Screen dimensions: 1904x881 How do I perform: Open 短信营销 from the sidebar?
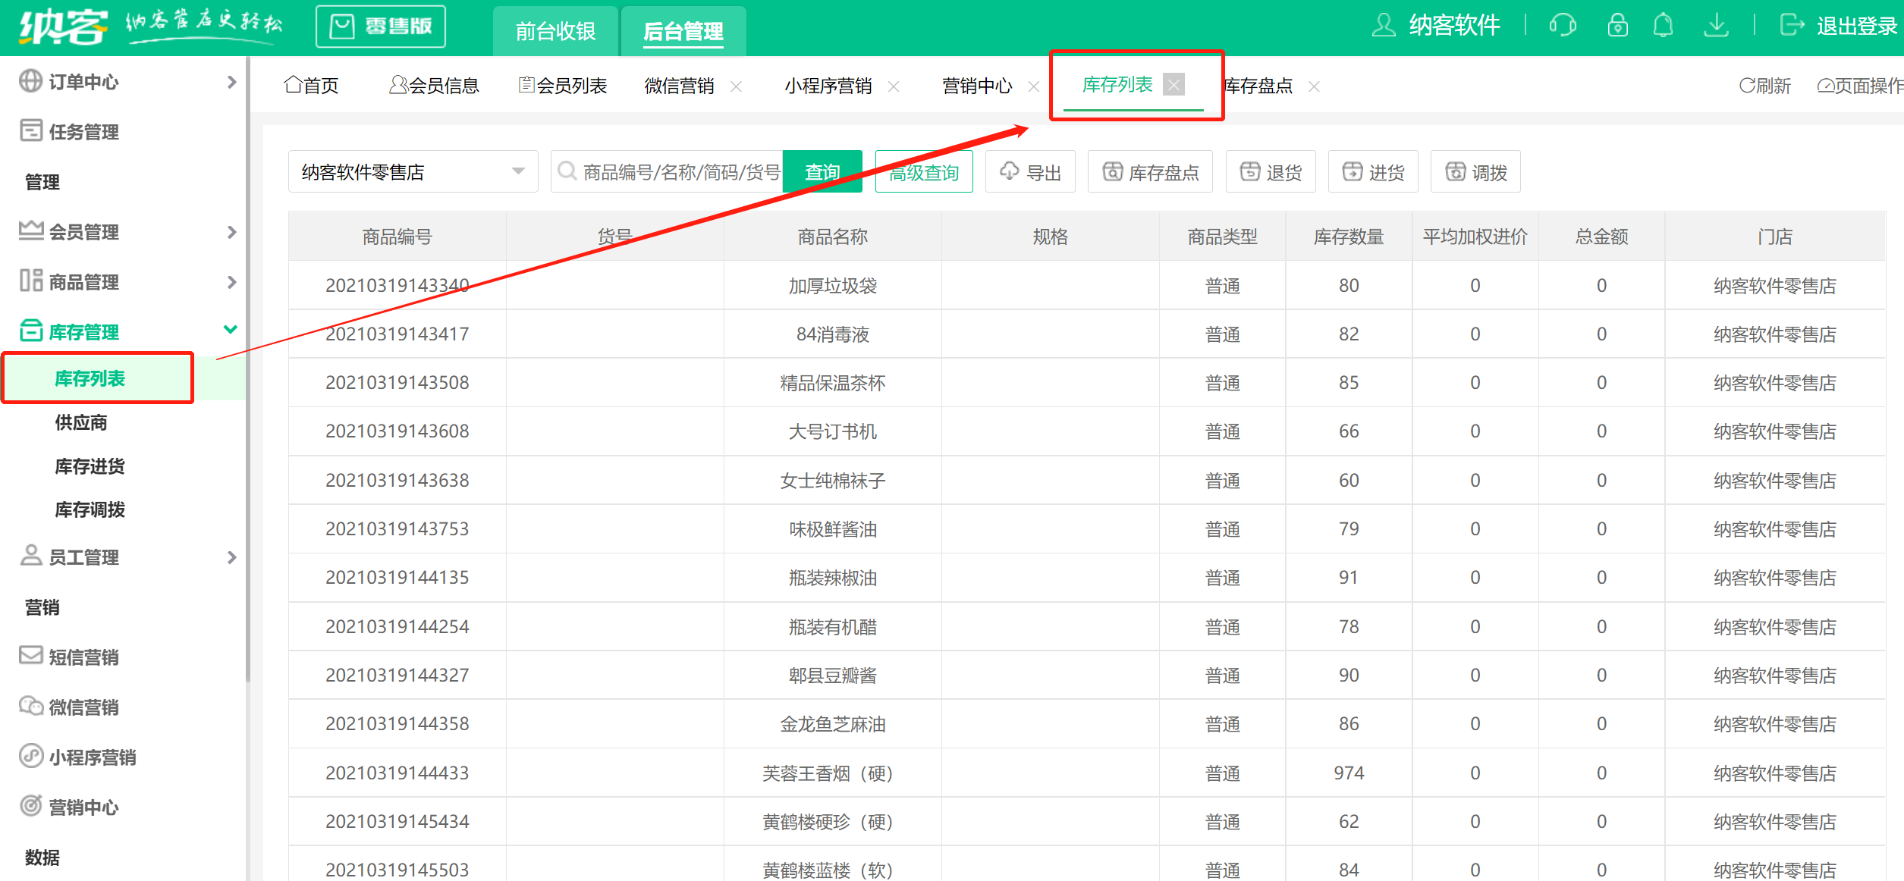click(x=85, y=657)
